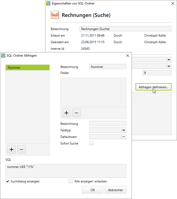Viewport: 177px width, 199px height.
Task: Open the second dropdown in the properties window
Action: point(169,66)
